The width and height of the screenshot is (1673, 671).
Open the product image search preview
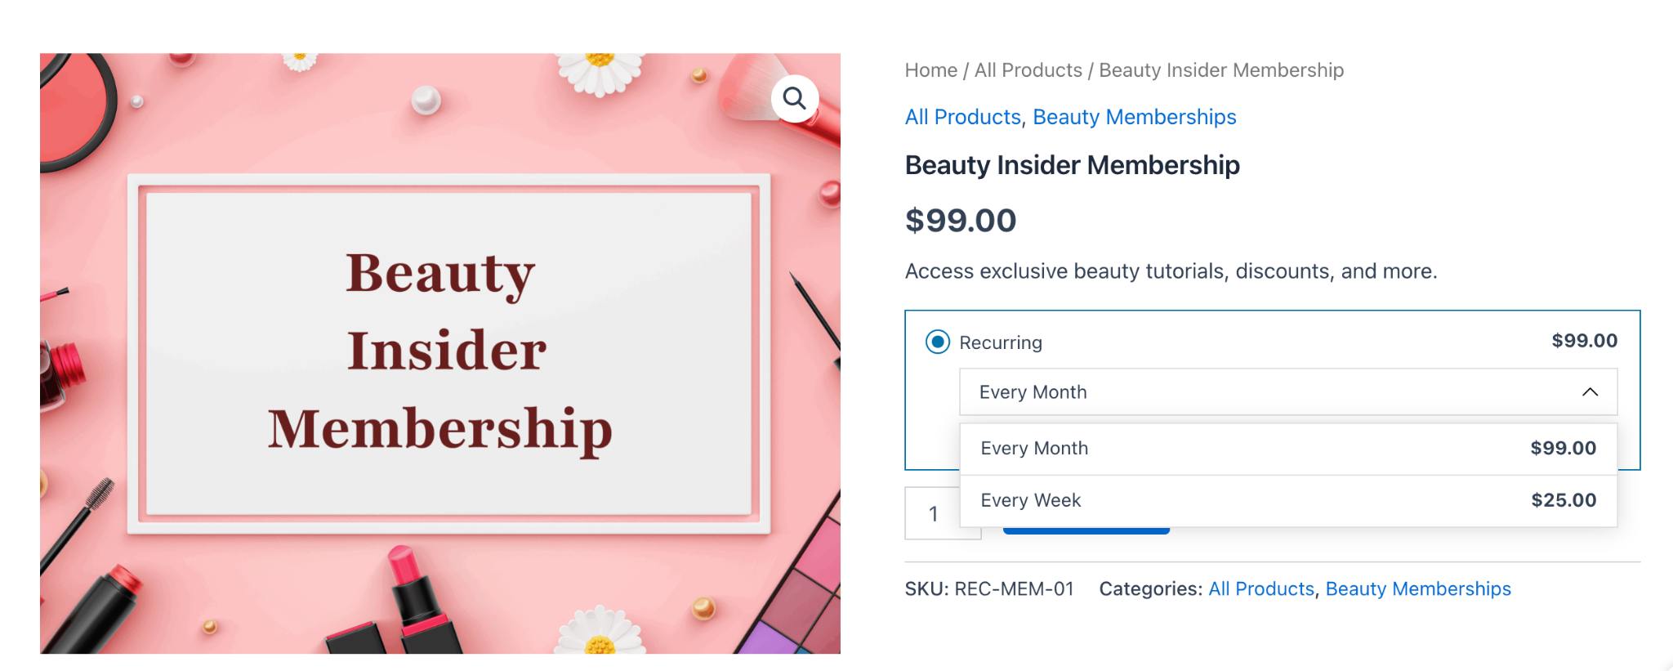point(794,97)
